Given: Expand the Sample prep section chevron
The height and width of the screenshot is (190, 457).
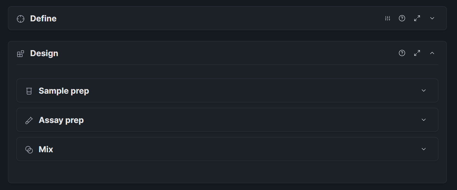Looking at the screenshot, I should [424, 91].
